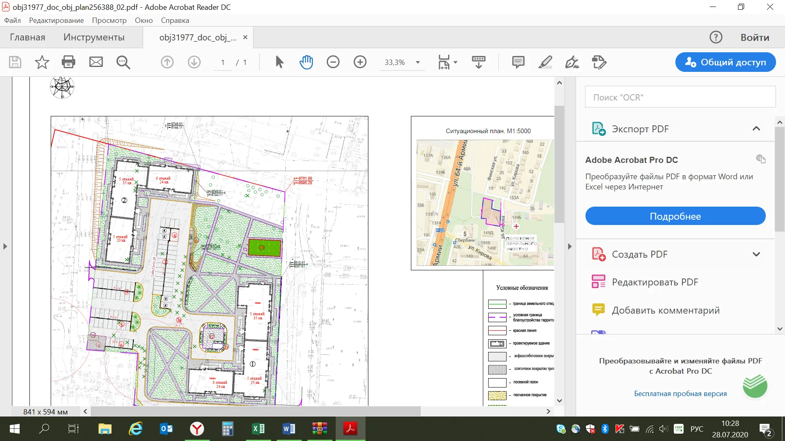The width and height of the screenshot is (785, 441).
Task: Show the left navigation pane arrow
Action: [x=5, y=246]
